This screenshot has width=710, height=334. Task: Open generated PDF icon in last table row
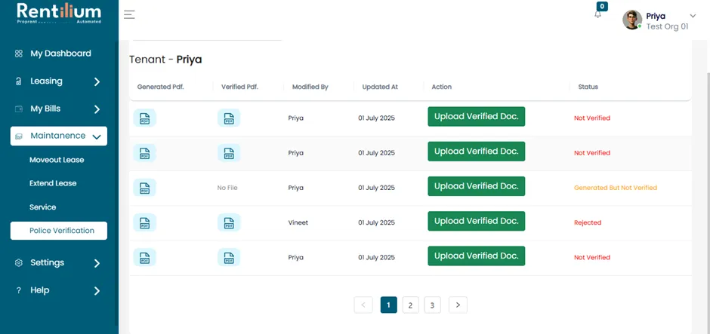pos(144,257)
